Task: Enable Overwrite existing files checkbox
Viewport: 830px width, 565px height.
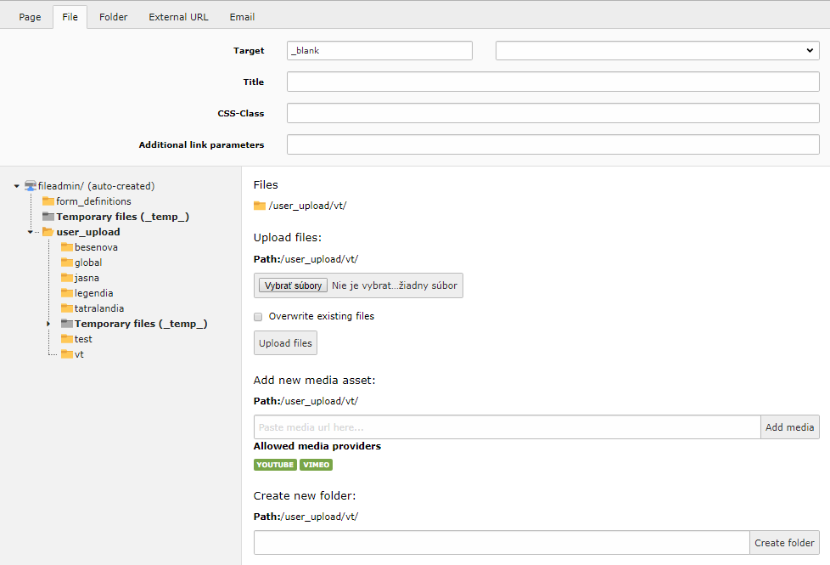Action: click(258, 316)
